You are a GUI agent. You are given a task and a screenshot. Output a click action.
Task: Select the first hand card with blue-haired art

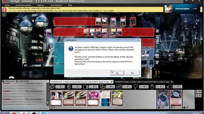[56, 98]
